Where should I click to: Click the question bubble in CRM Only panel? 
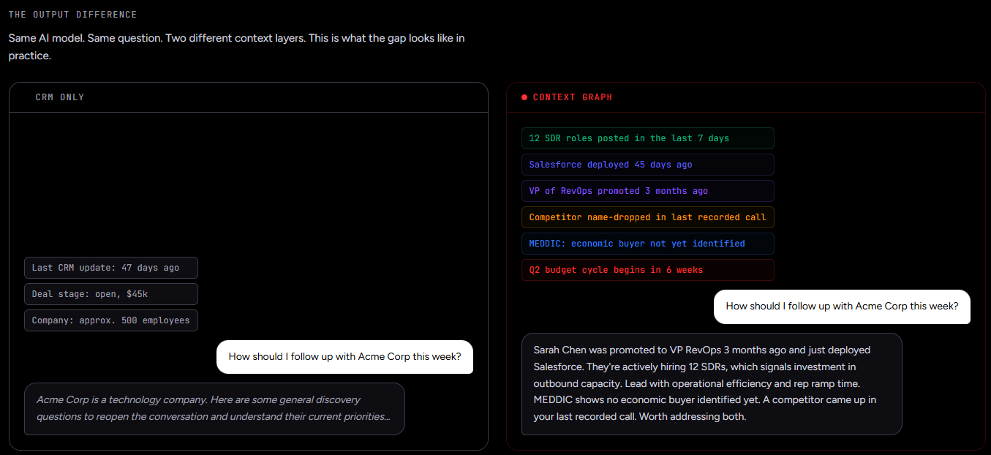(344, 357)
